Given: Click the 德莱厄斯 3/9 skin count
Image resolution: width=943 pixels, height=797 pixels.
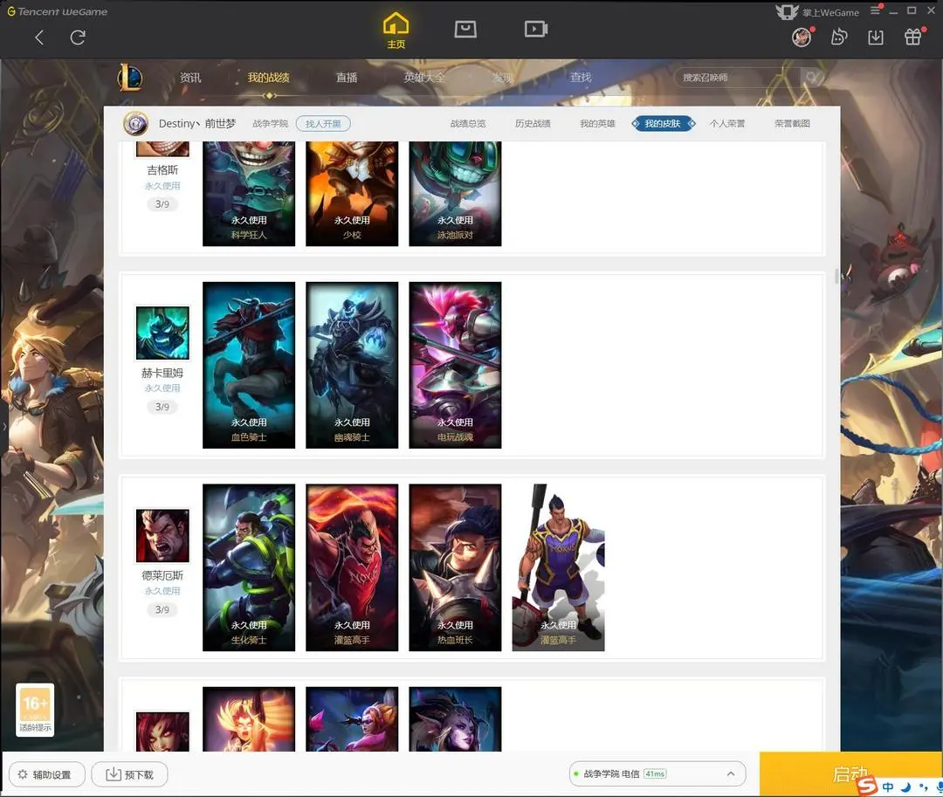Looking at the screenshot, I should (162, 609).
